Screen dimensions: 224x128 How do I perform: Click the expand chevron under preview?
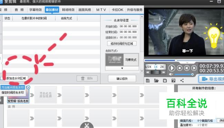pyautogui.click(x=187, y=63)
